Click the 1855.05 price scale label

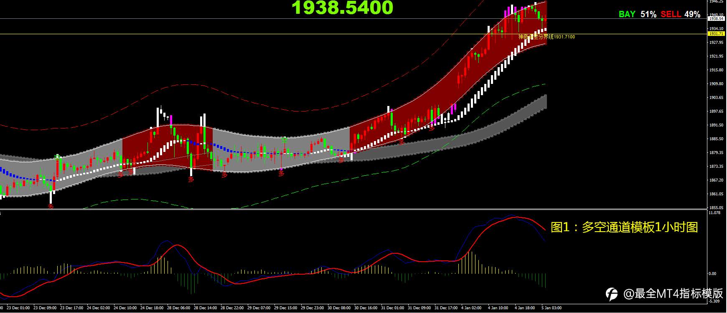716,207
